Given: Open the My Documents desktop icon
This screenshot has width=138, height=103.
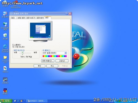Looking at the screenshot, I should (5, 4).
